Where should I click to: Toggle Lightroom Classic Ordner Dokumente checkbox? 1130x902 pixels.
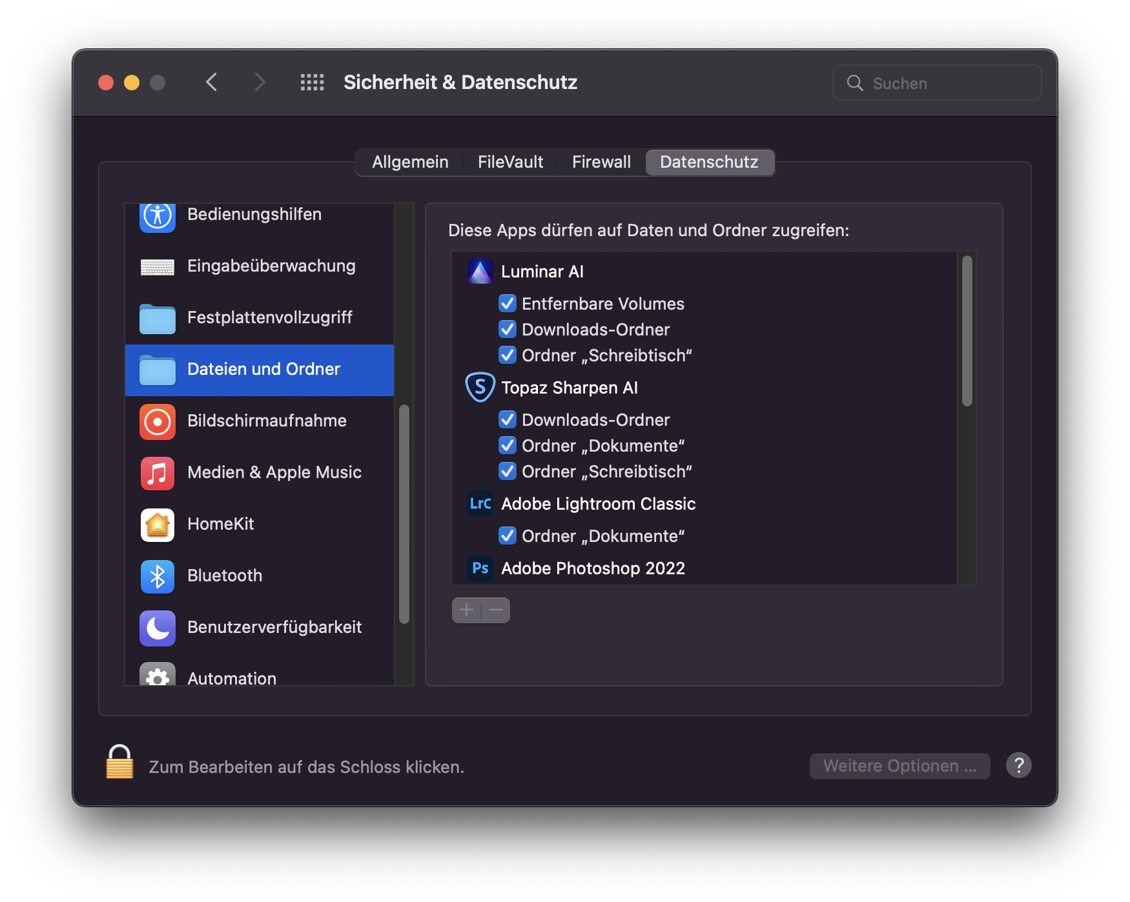508,536
